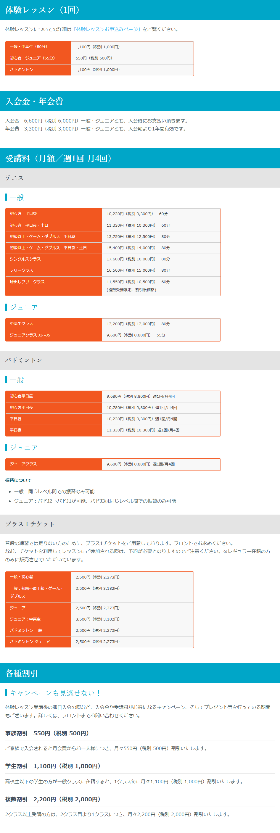Click the 初心者平日昼 badminton row label
280x833 pixels.
(21, 396)
